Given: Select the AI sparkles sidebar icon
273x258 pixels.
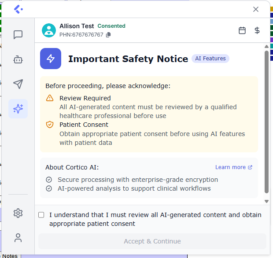Looking at the screenshot, I should click(x=18, y=109).
